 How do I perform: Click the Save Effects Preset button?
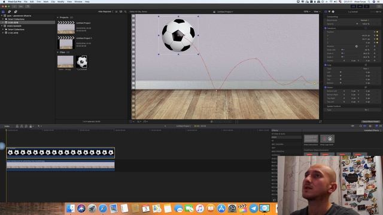tap(371, 121)
